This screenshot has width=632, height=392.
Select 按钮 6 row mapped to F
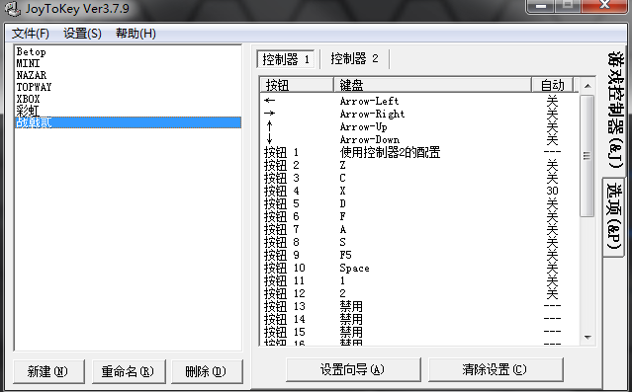click(419, 216)
